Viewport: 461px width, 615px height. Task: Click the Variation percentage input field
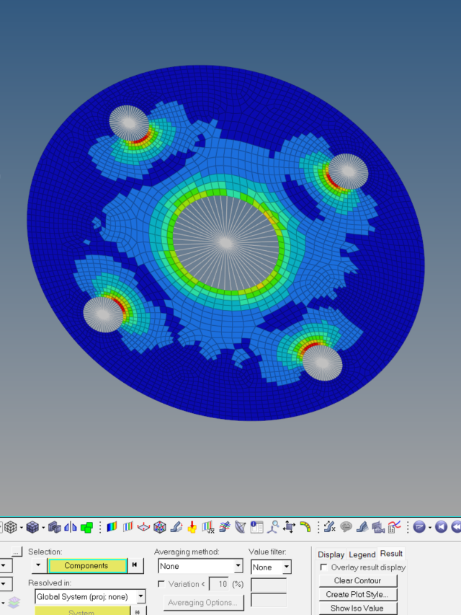click(219, 584)
